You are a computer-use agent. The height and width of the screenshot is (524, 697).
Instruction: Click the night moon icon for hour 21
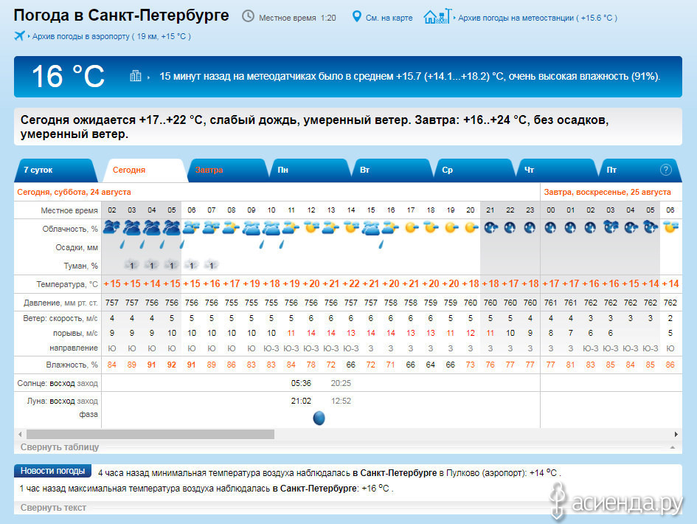pos(490,228)
